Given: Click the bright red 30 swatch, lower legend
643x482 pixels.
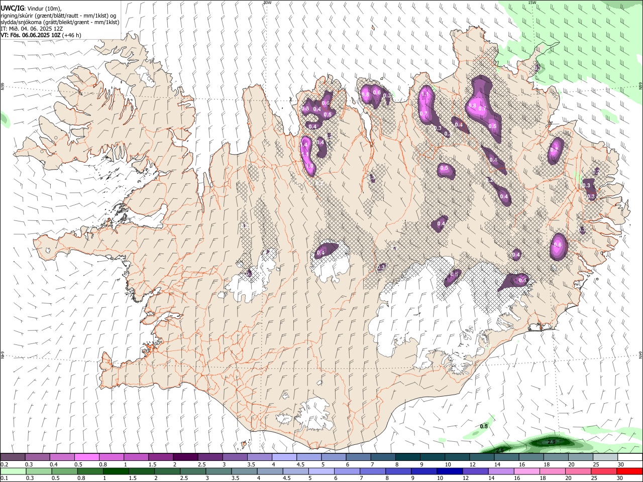Looking at the screenshot, I should point(629,471).
